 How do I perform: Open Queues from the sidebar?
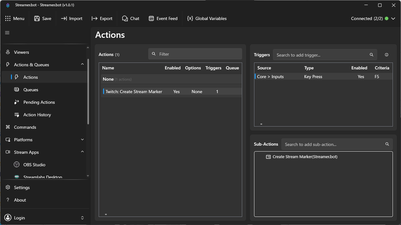pyautogui.click(x=31, y=90)
